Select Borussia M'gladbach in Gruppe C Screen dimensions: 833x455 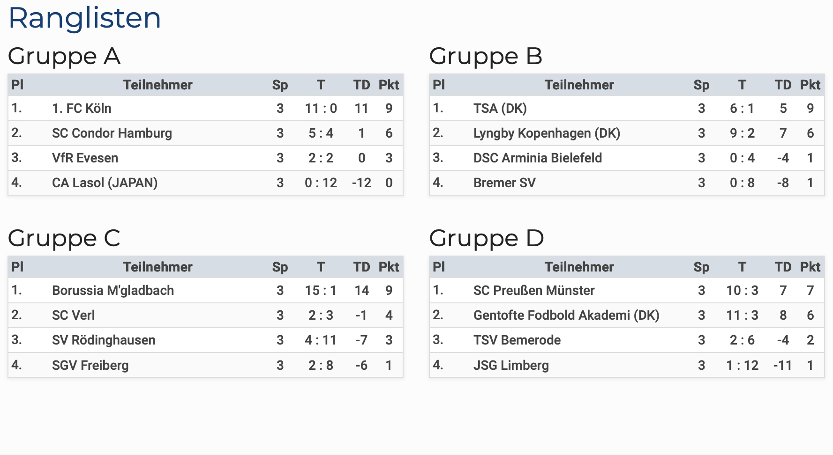(x=113, y=291)
